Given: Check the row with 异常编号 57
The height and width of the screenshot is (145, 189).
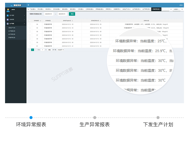Looking at the screenshot, I should 30,35.
